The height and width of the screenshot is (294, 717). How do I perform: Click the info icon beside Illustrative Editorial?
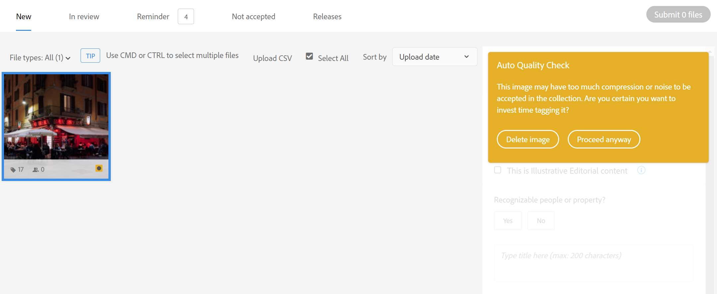(641, 170)
